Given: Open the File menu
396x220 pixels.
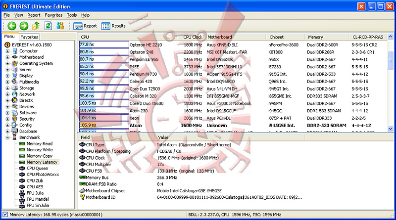Looking at the screenshot, I should pos(6,15).
